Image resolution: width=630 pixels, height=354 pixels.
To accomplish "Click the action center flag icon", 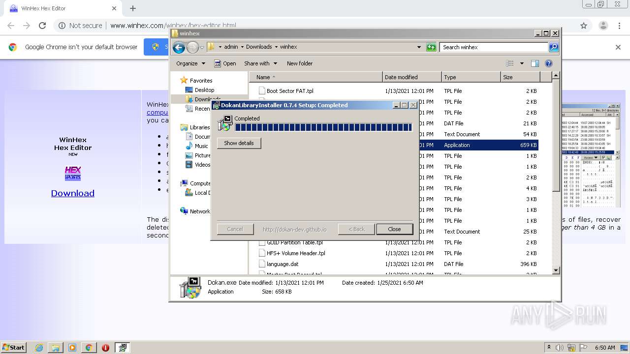I will click(x=584, y=348).
